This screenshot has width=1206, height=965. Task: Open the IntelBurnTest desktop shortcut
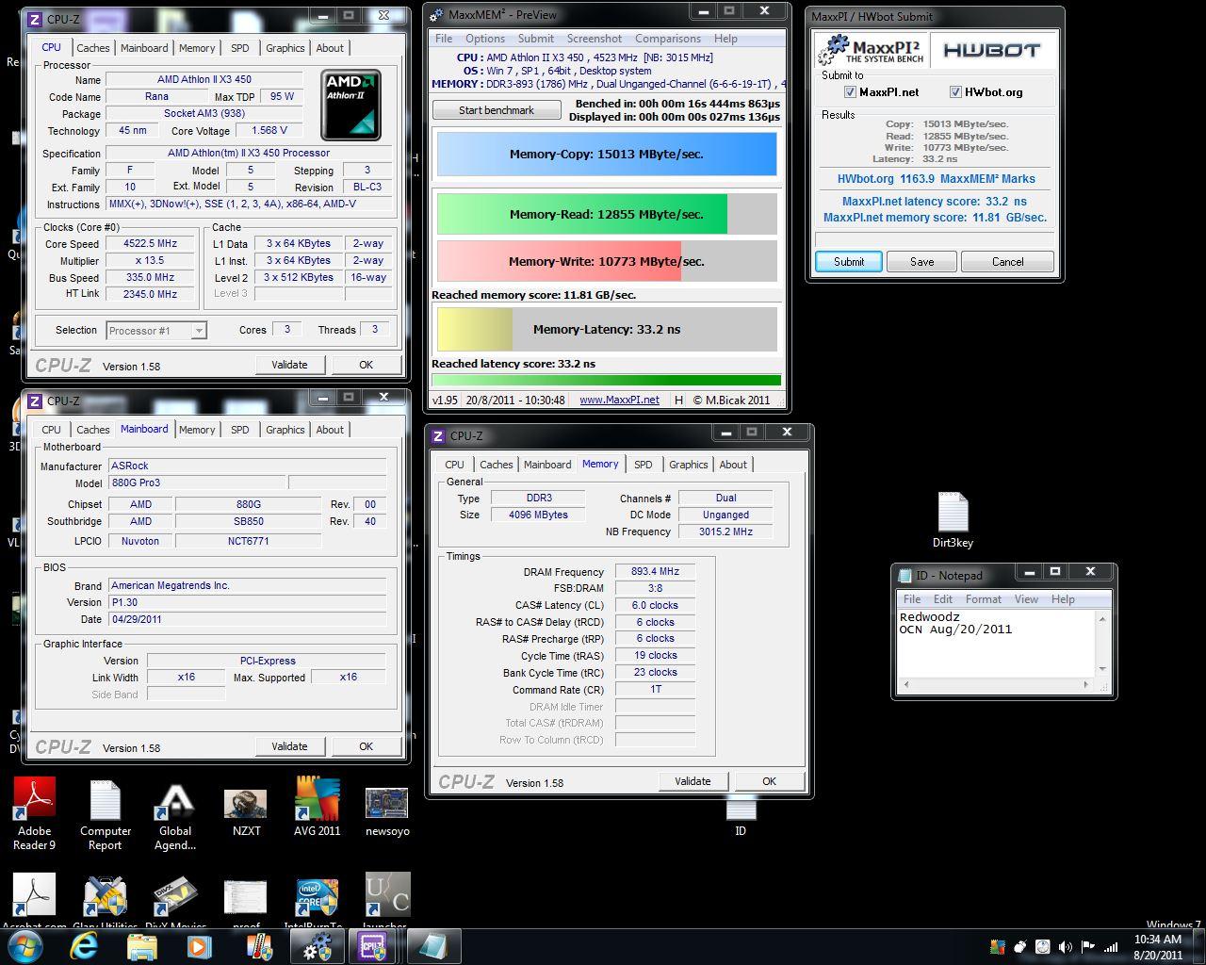pyautogui.click(x=317, y=902)
